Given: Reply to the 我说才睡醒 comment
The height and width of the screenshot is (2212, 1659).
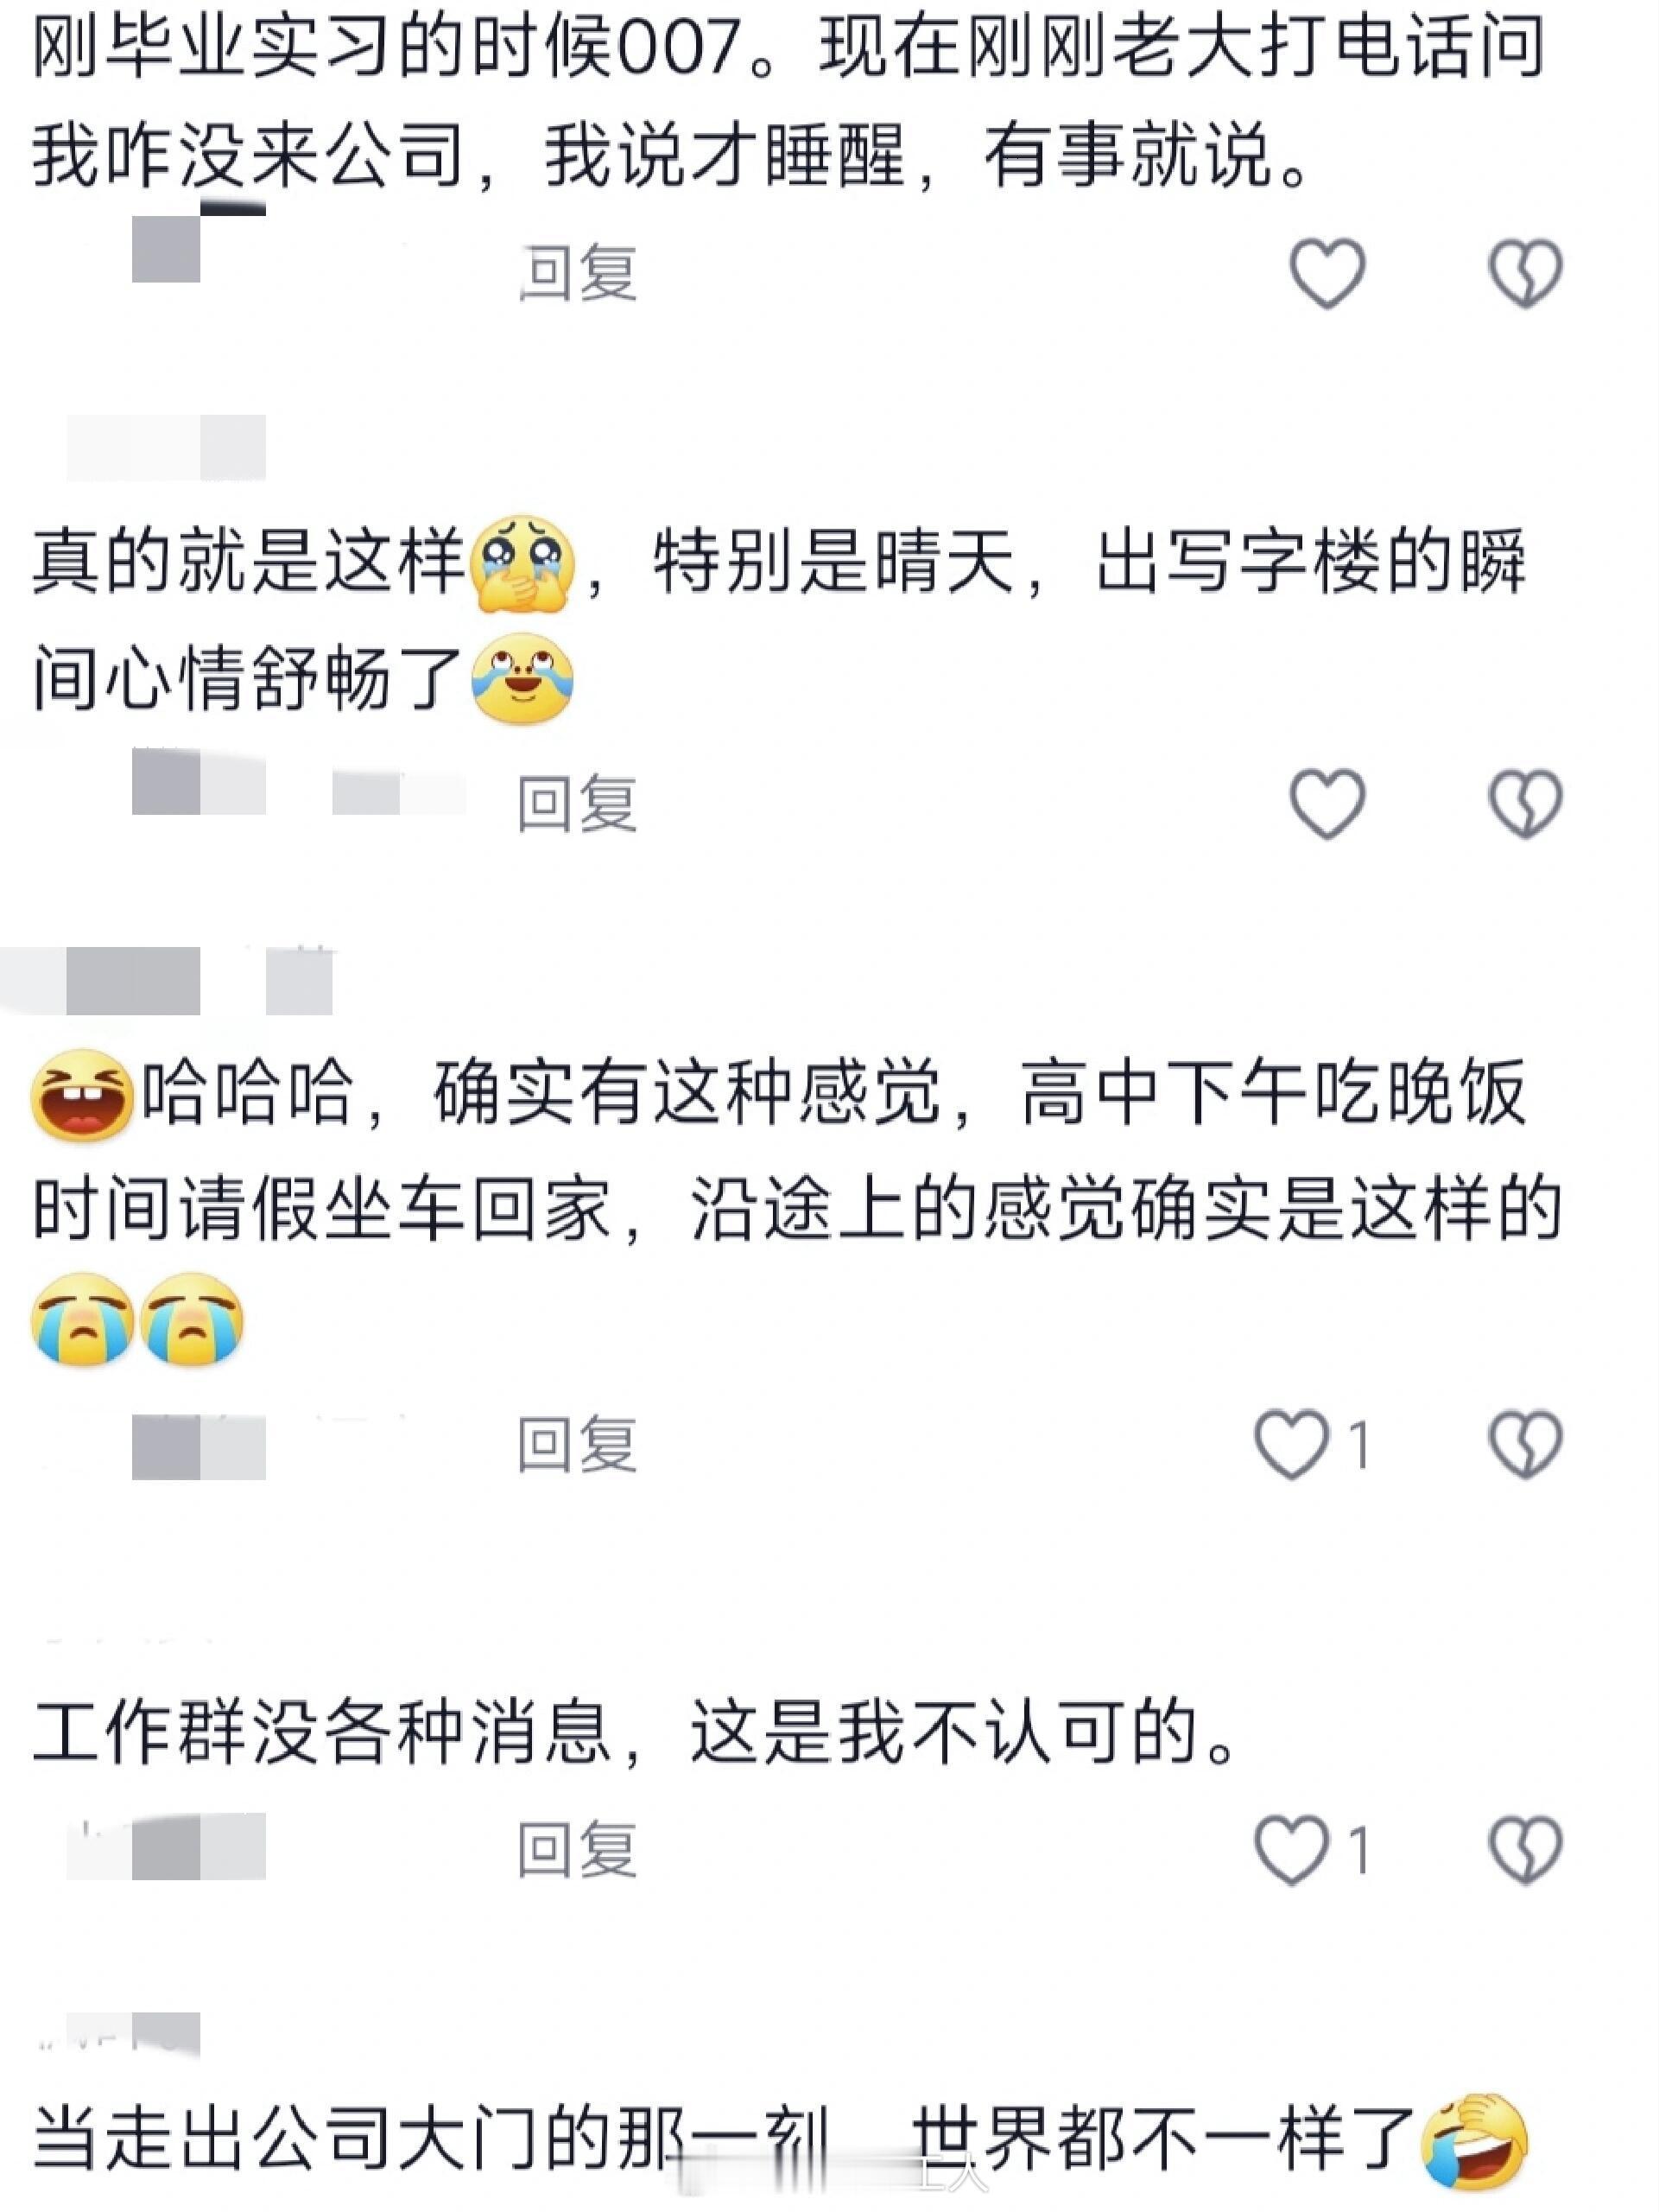Looking at the screenshot, I should click(578, 273).
